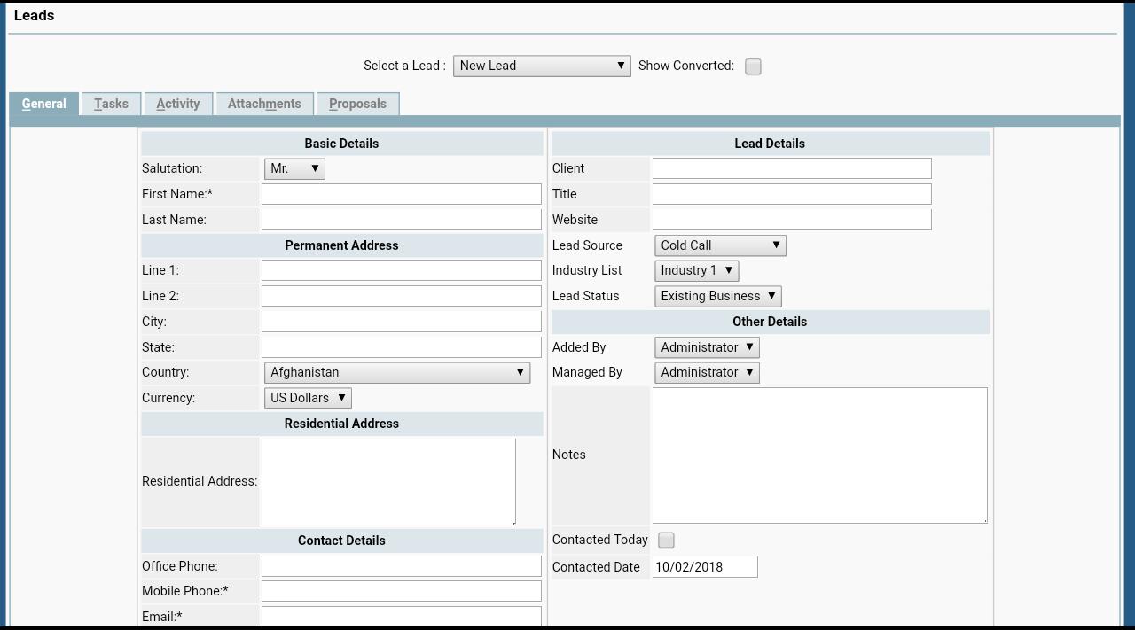Click inside the Notes text area
The width and height of the screenshot is (1135, 630).
point(819,455)
